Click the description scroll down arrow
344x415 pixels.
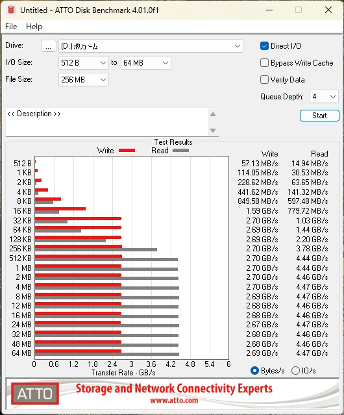click(213, 131)
